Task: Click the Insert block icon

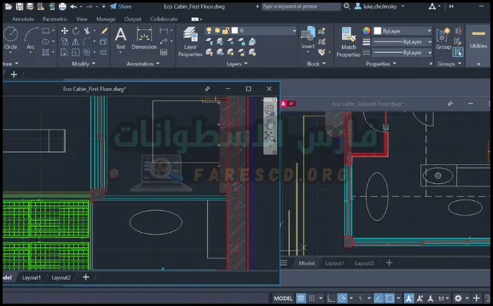Action: coord(308,38)
